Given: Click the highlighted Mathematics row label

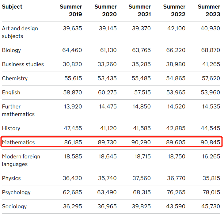Looking at the screenshot, I should click(18, 142).
